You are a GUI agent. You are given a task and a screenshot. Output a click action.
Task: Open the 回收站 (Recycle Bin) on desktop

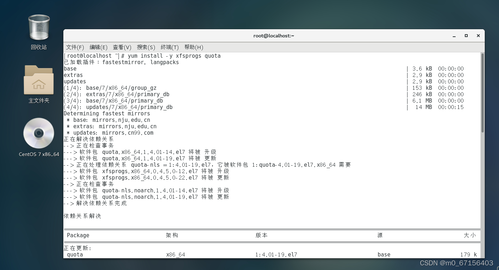(x=38, y=27)
